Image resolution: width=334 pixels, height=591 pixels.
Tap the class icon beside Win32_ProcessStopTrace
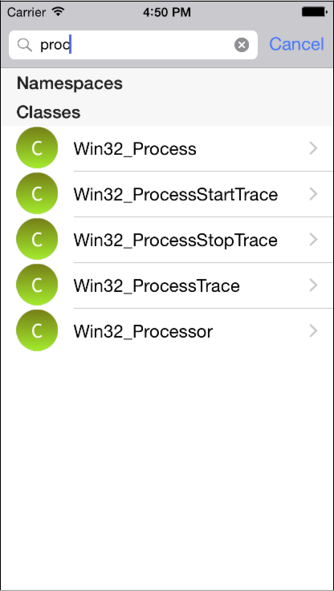(37, 239)
